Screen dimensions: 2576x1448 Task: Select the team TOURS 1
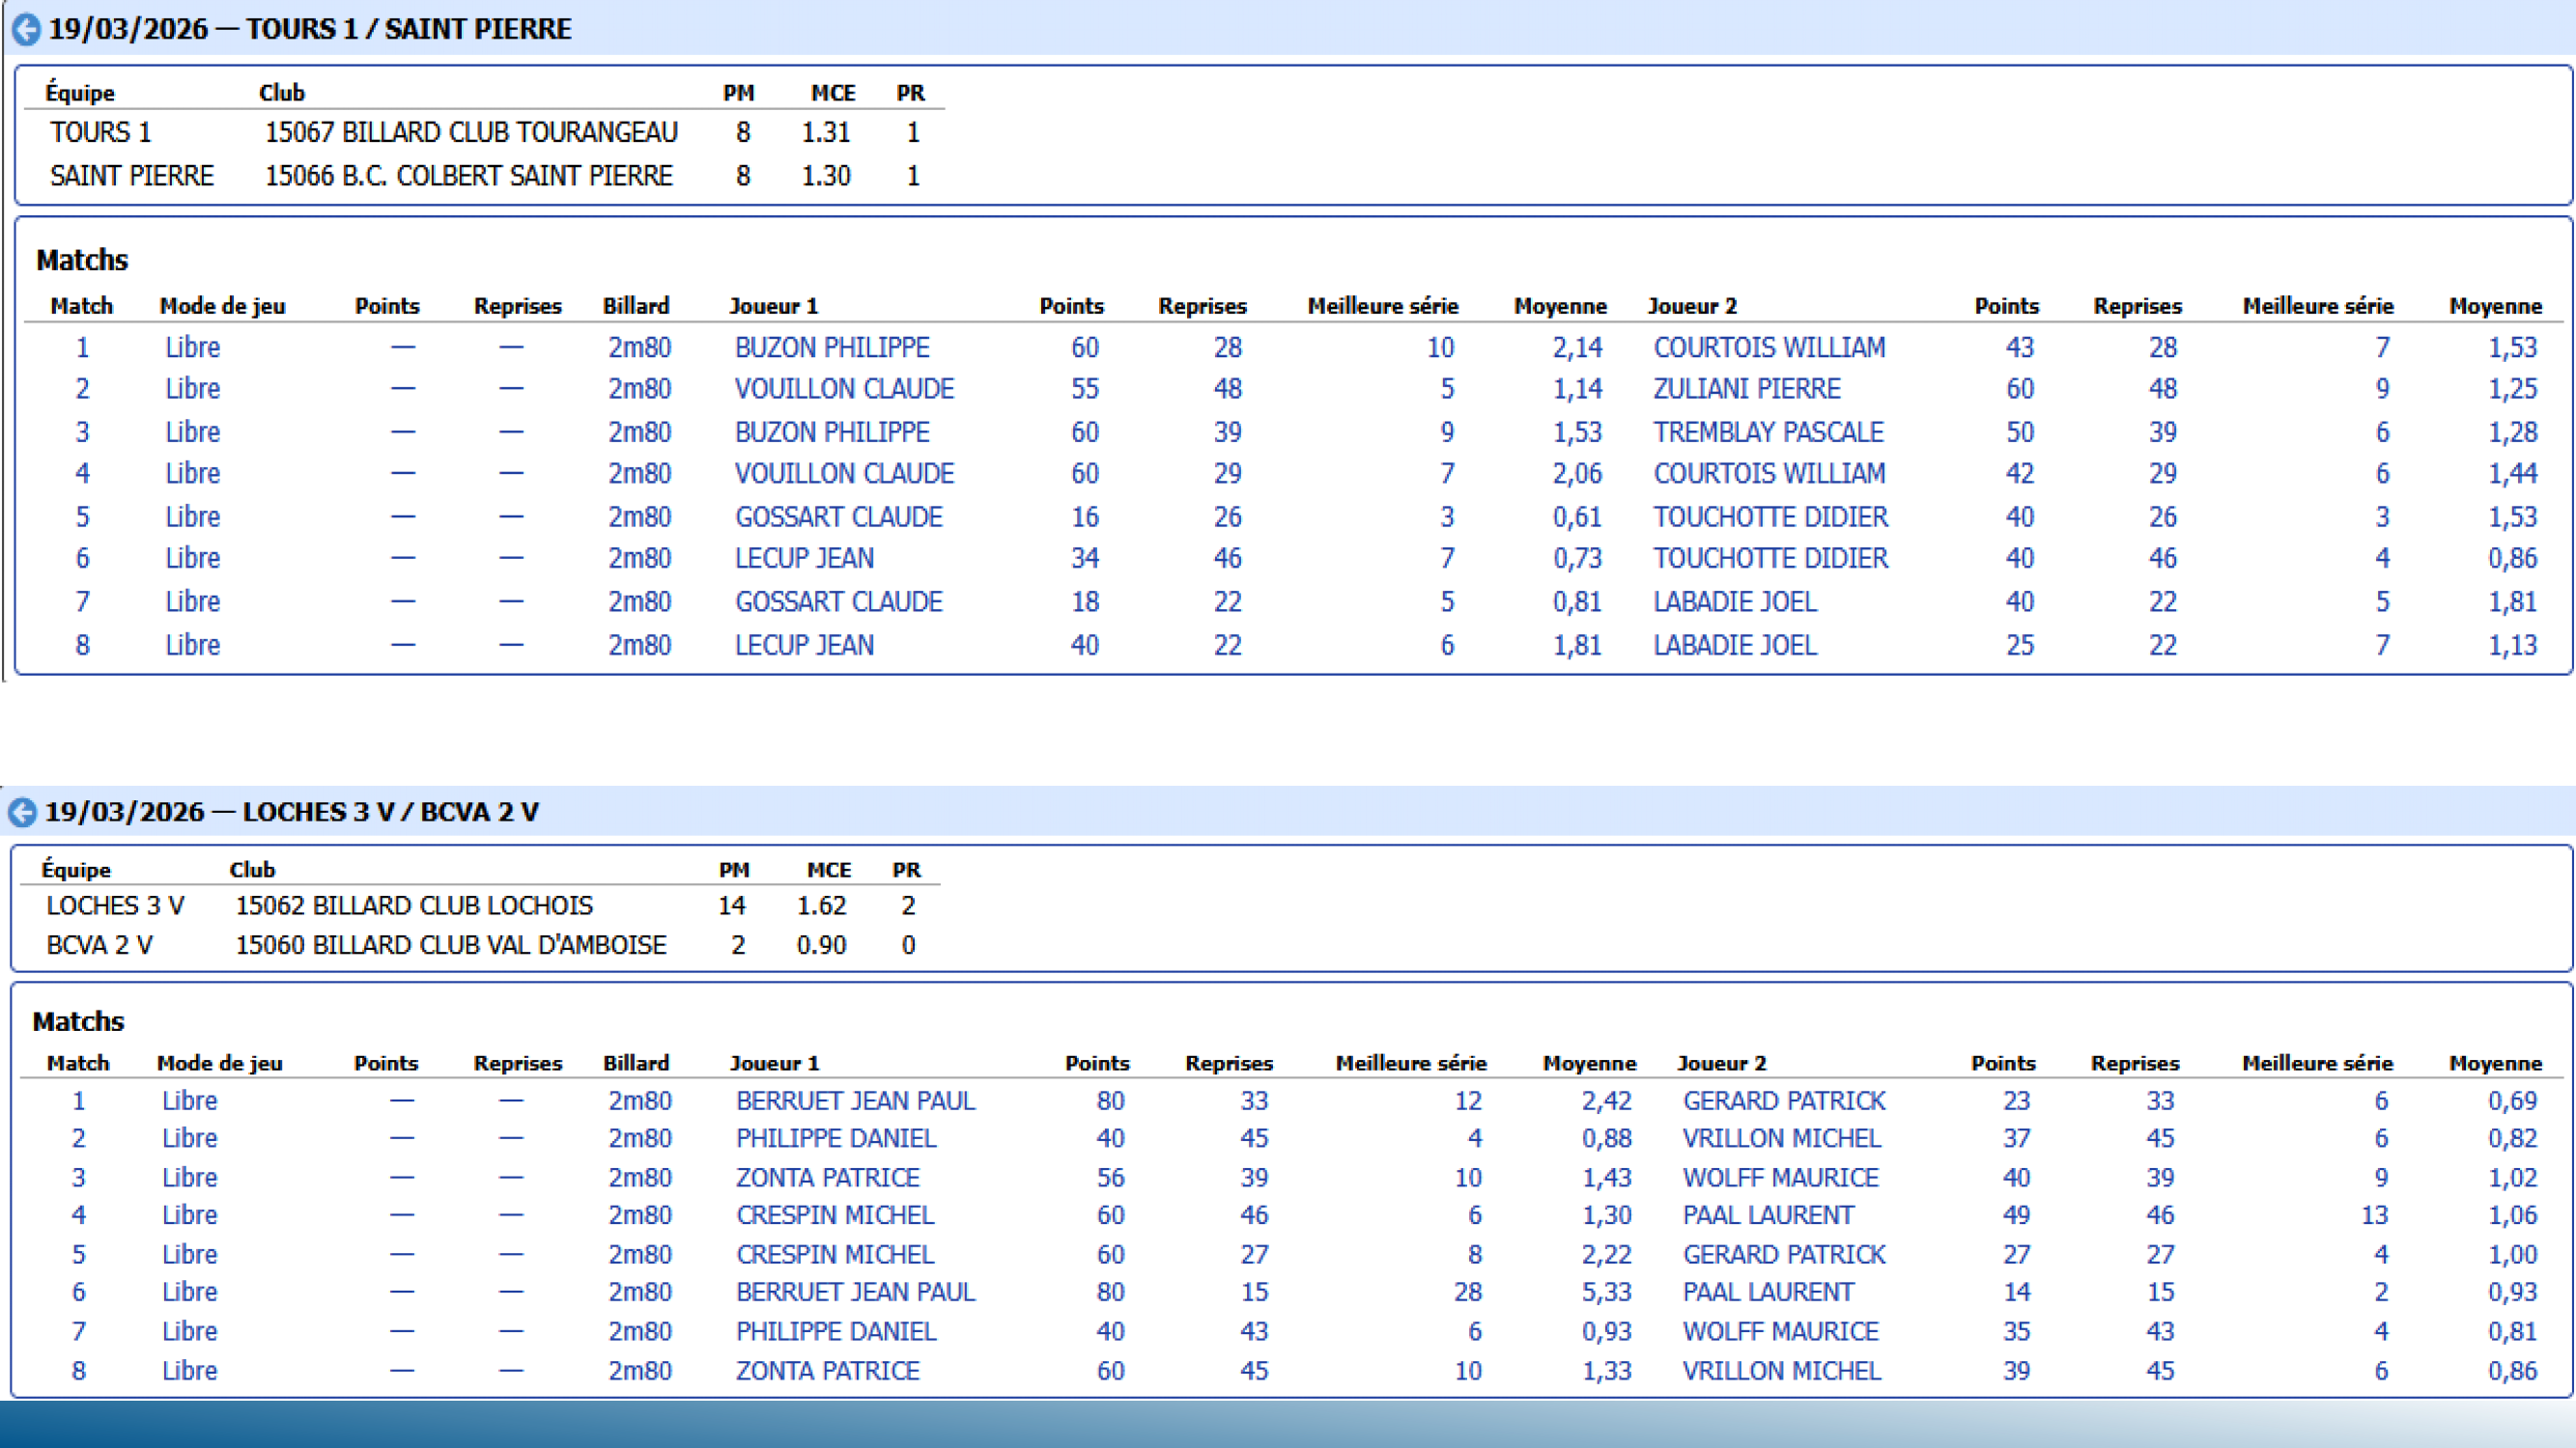coord(100,131)
